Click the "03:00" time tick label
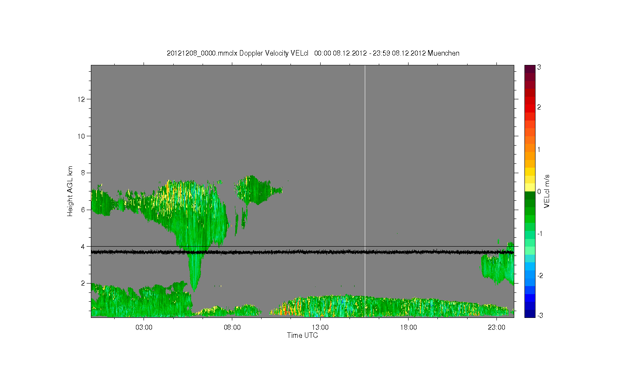 click(x=144, y=328)
